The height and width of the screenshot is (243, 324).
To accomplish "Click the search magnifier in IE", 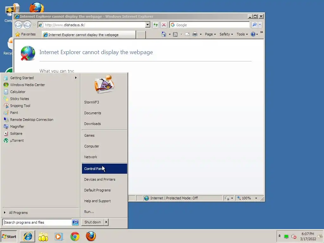I will click(x=255, y=25).
